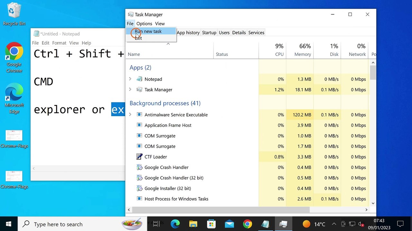This screenshot has height=231, width=412.
Task: Open Microsoft Store from the taskbar
Action: pyautogui.click(x=211, y=224)
